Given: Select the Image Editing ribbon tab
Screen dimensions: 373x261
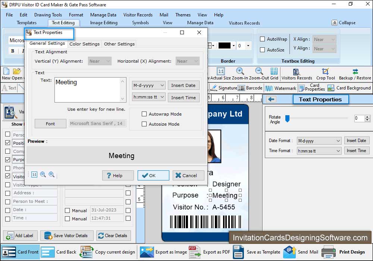Looking at the screenshot, I should (104, 23).
